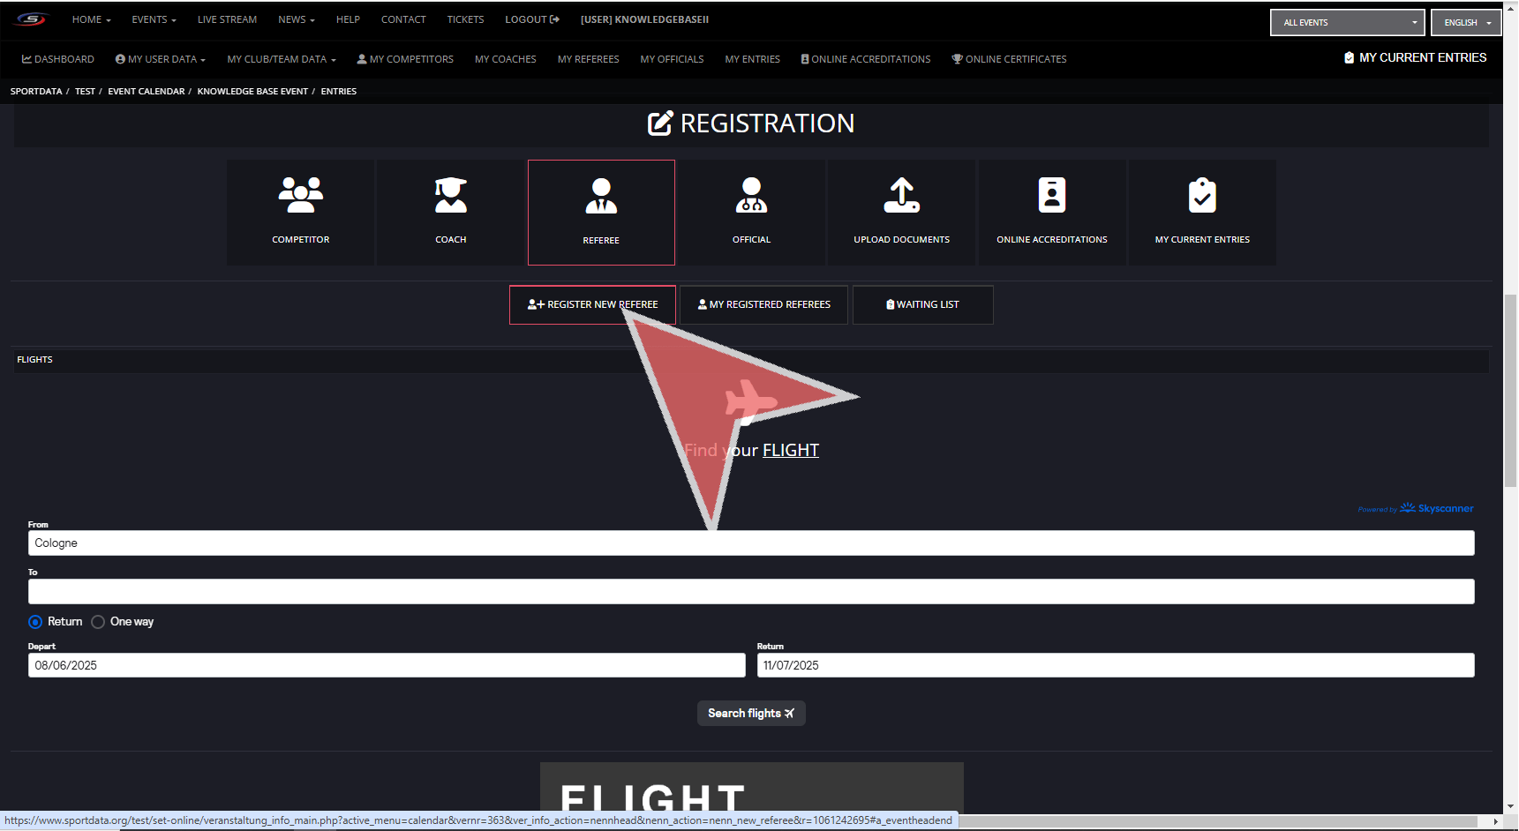Open the Live Stream menu item

227,19
